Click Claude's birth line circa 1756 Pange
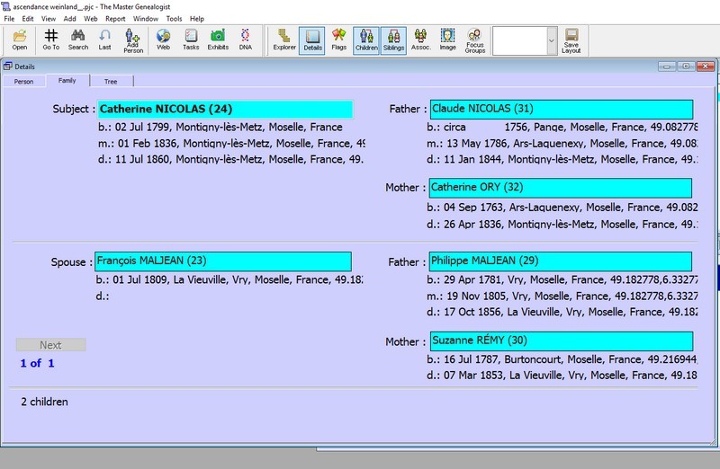The width and height of the screenshot is (720, 469). coord(562,127)
